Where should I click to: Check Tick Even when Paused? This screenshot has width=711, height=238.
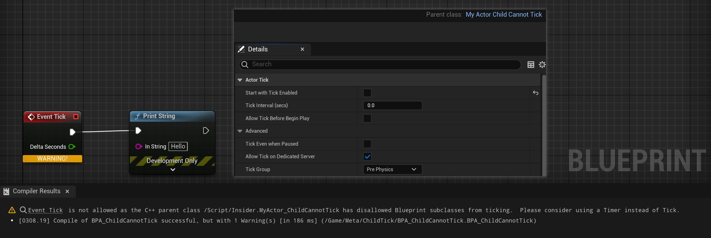pos(367,144)
